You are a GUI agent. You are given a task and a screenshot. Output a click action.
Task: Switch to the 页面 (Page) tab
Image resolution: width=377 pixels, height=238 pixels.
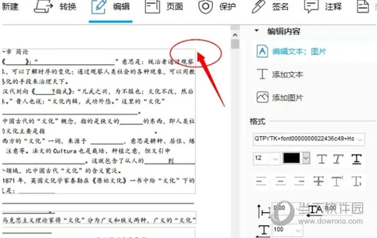[175, 7]
